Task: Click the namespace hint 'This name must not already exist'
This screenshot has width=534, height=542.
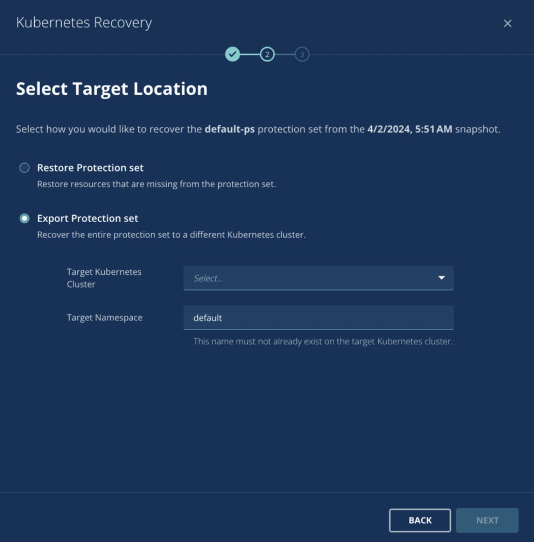Action: [323, 341]
